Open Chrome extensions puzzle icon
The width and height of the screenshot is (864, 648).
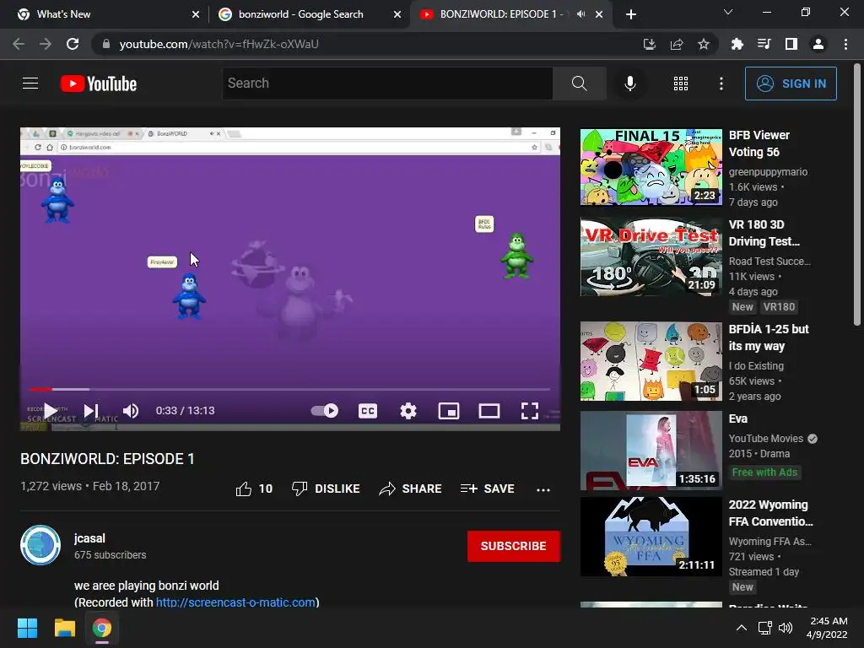737,44
